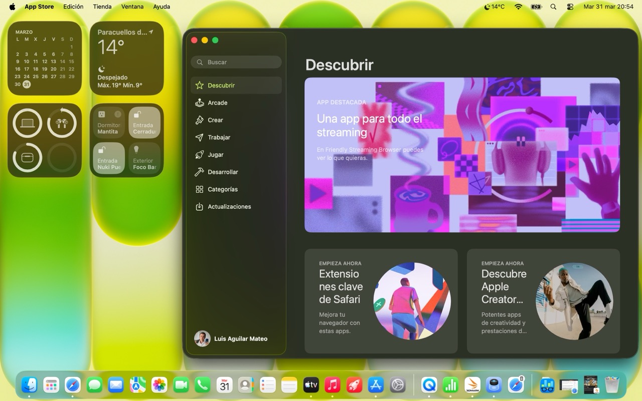Open the Actualizaciones download icon
This screenshot has height=401, width=642.
click(199, 207)
